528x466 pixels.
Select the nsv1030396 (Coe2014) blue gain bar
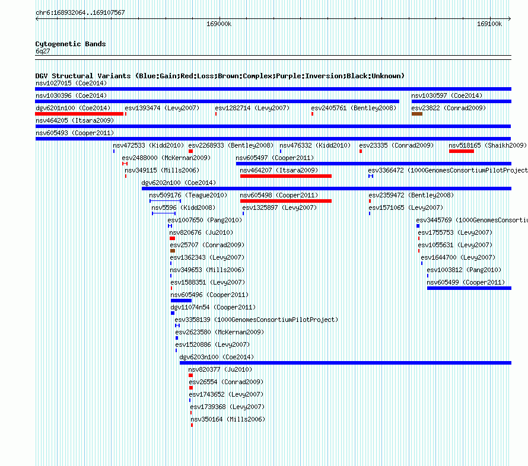tap(217, 101)
